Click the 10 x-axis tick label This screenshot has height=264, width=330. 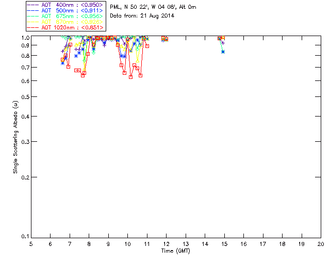tap(127, 244)
